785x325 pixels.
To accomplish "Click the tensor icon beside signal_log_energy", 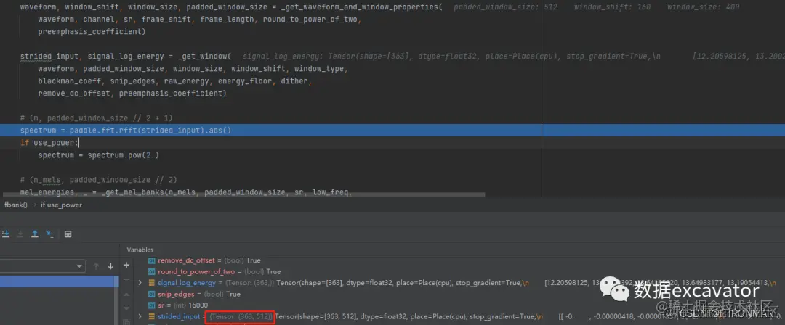I will pos(152,283).
